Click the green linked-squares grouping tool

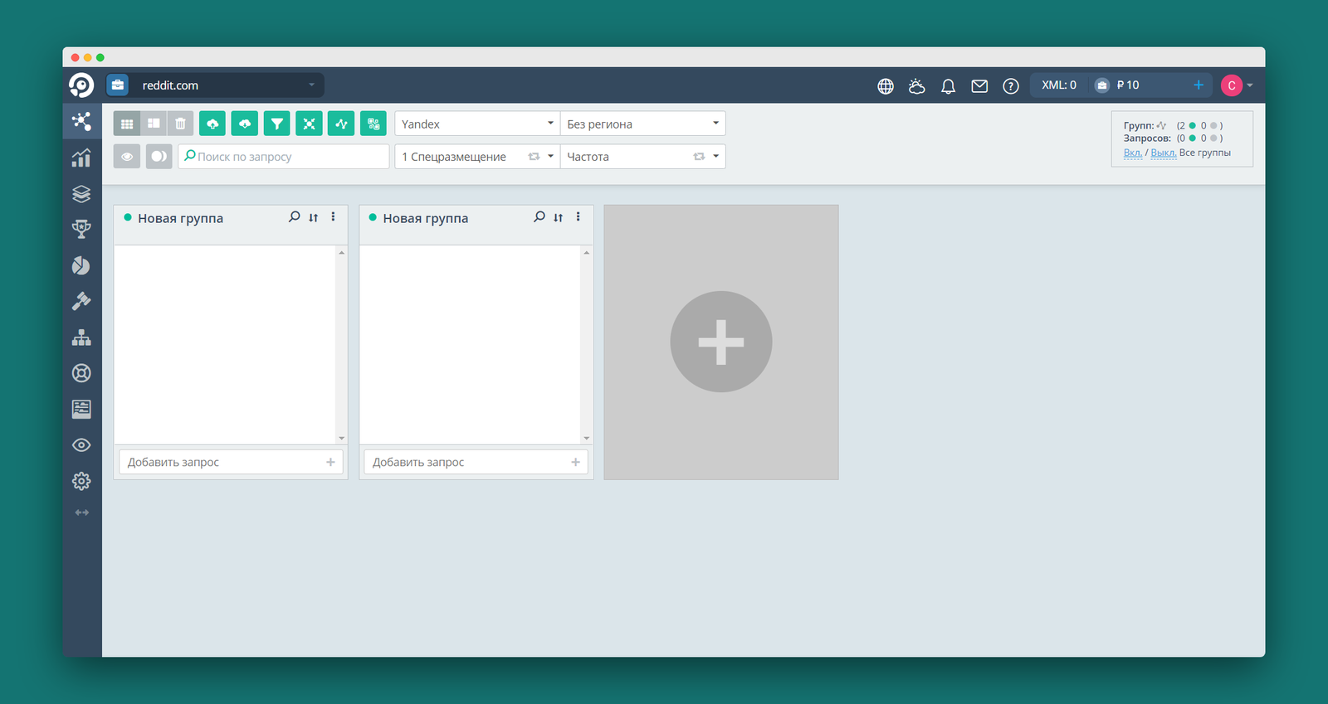tap(373, 124)
